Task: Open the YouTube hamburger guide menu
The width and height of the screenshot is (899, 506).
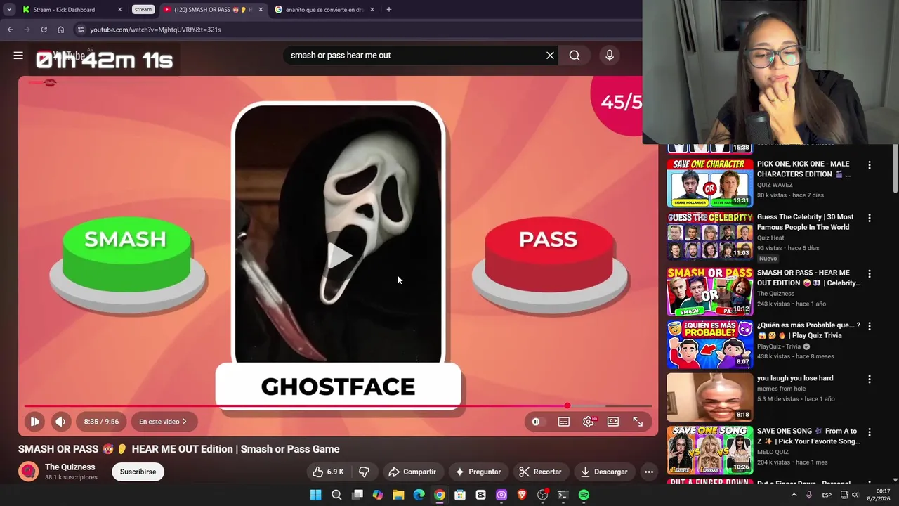Action: 18,56
